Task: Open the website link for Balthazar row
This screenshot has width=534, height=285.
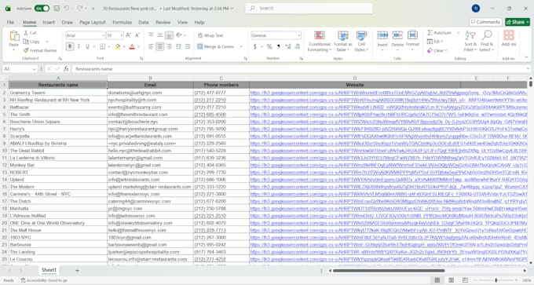Action: (388, 108)
